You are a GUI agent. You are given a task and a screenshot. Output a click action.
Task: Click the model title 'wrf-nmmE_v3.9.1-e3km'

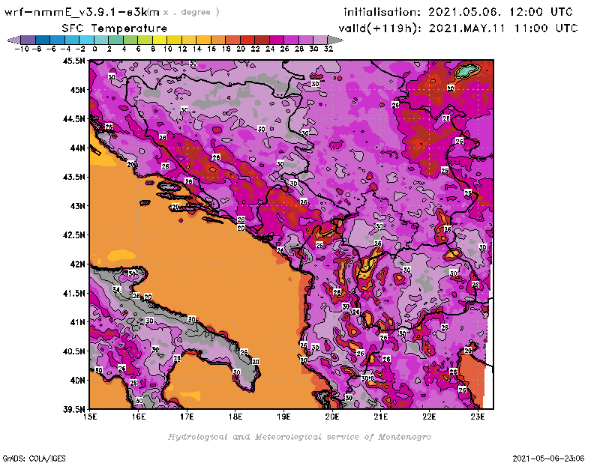(x=82, y=12)
